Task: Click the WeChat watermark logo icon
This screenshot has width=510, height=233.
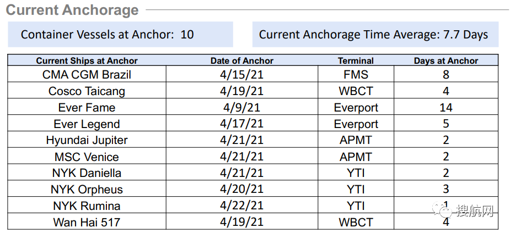Action: (442, 210)
